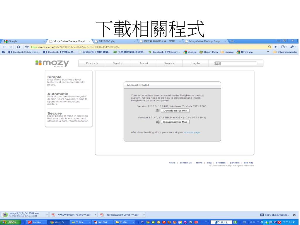Image resolution: width=300 pixels, height=225 pixels.
Task: Open the Chrome page menu
Action: (284, 47)
